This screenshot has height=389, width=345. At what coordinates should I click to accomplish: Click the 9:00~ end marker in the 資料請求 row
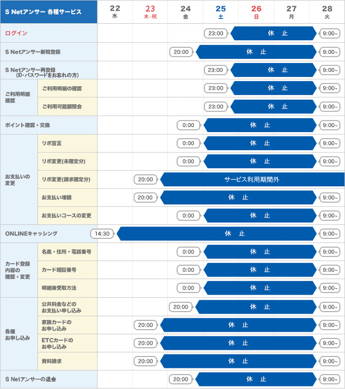pos(330,361)
